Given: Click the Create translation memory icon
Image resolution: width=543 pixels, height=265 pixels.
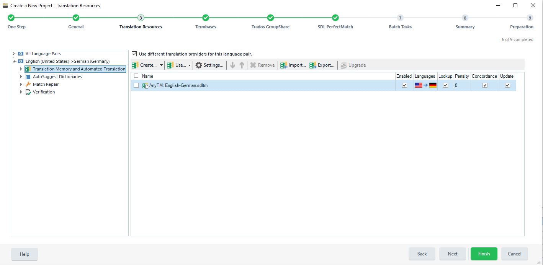Looking at the screenshot, I should pyautogui.click(x=135, y=65).
